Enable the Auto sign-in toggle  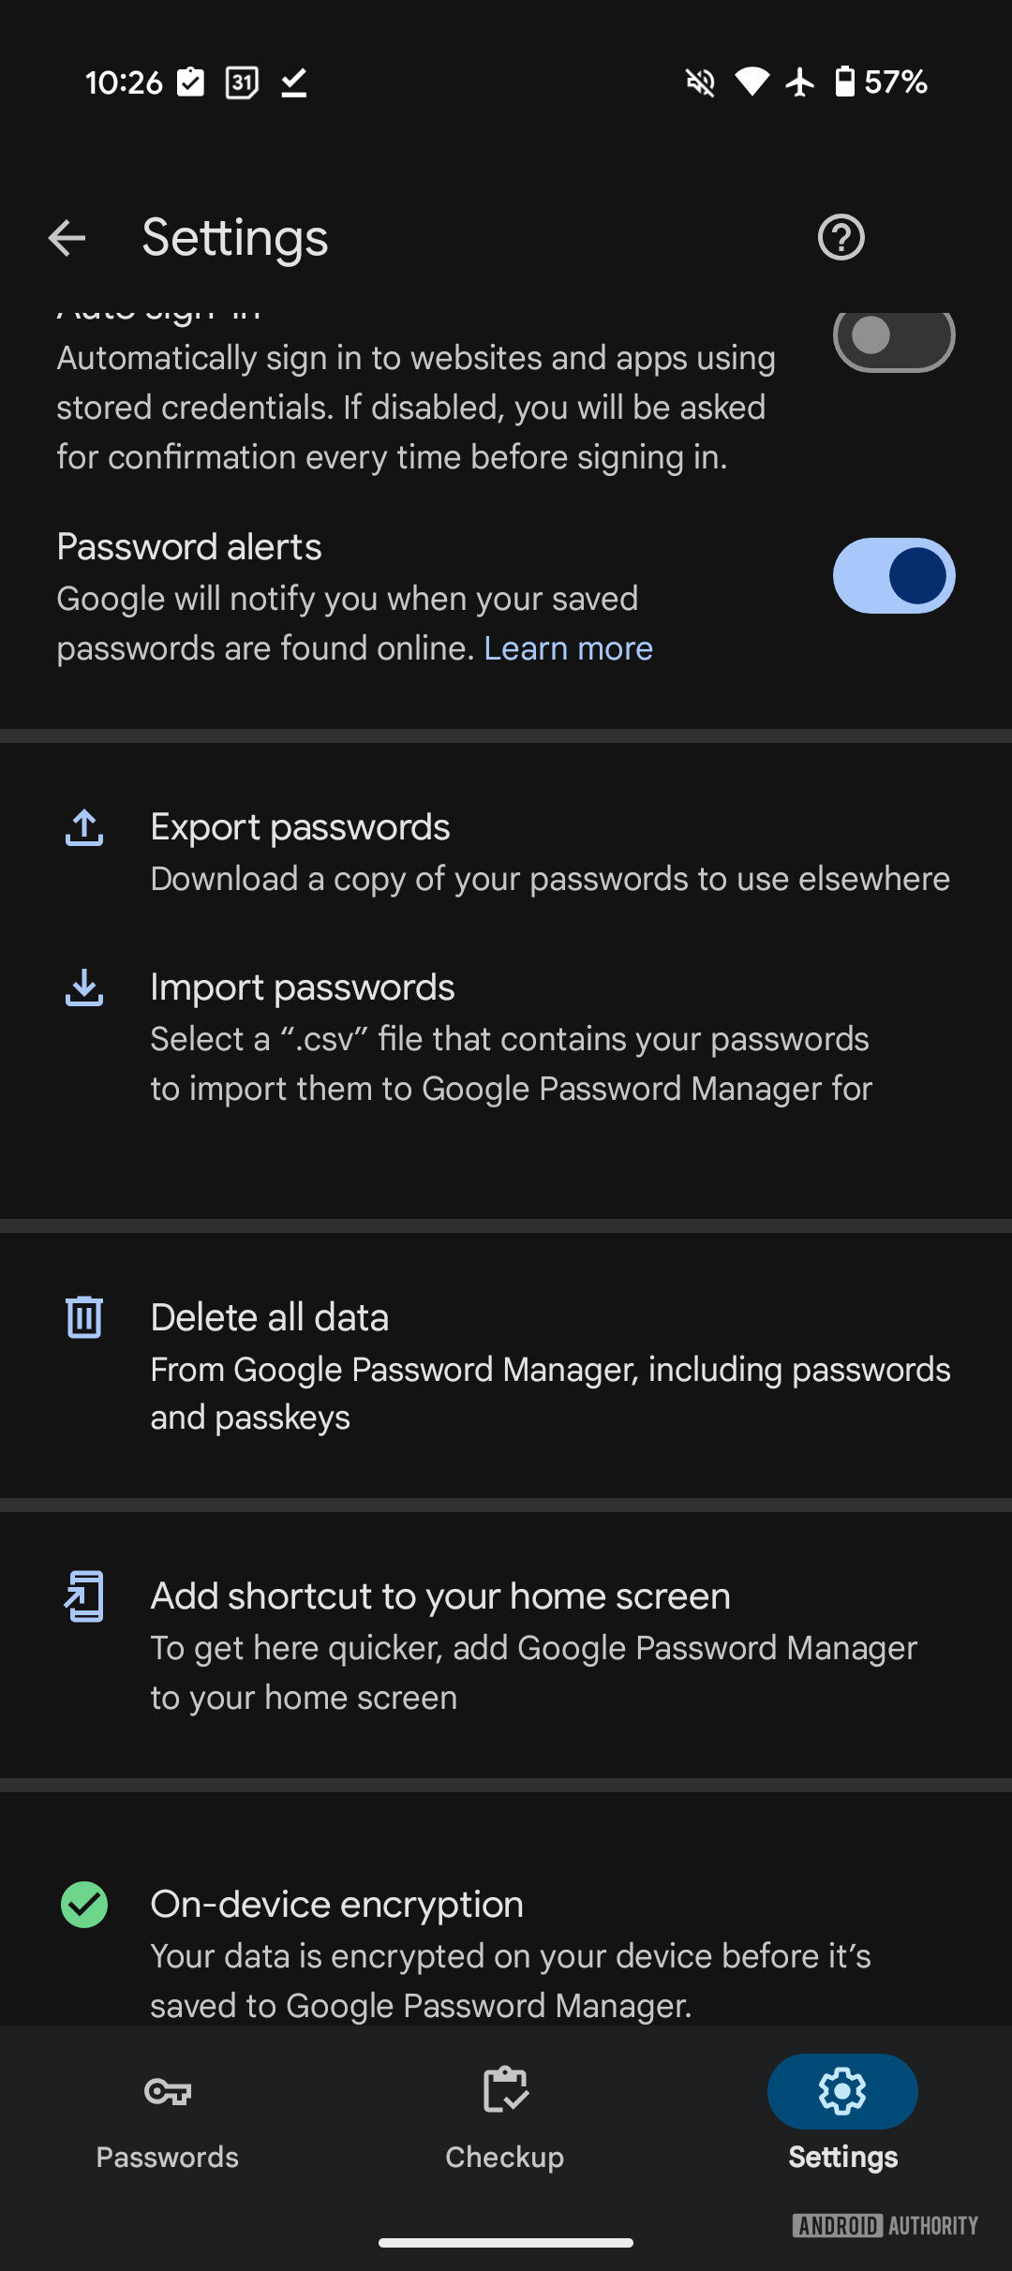(x=894, y=337)
